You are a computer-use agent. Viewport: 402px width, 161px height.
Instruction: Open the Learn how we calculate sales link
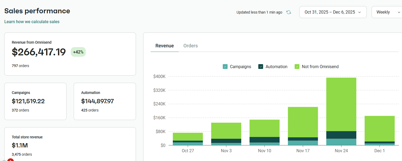click(32, 22)
